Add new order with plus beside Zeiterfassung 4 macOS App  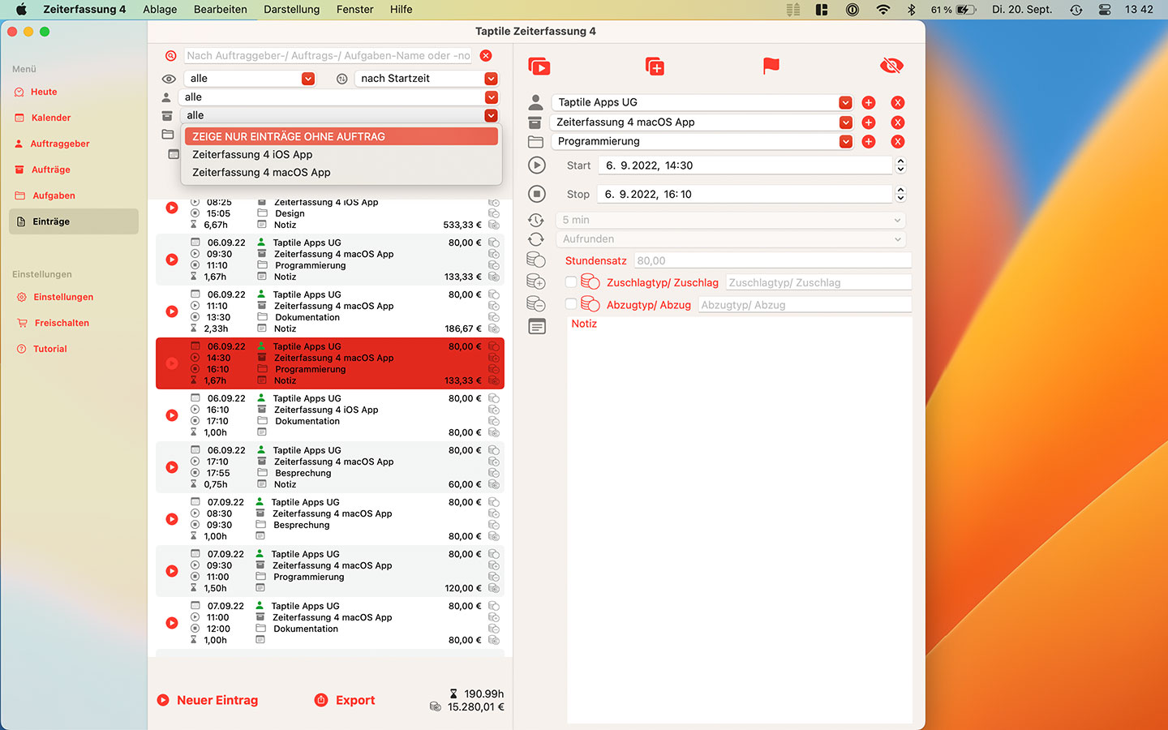(x=869, y=122)
